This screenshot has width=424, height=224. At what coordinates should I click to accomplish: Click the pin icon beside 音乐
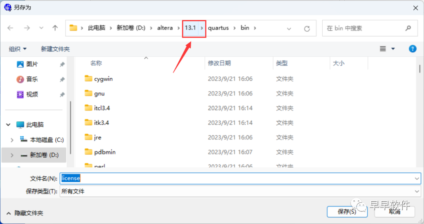62,79
